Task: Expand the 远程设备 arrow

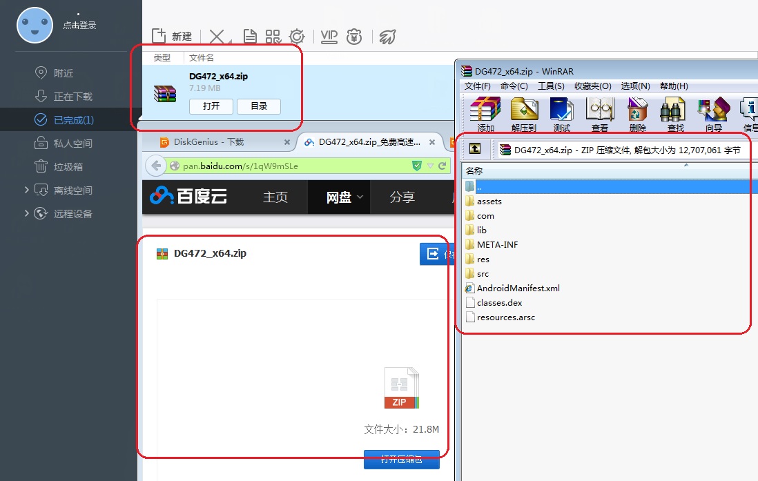Action: pyautogui.click(x=27, y=213)
